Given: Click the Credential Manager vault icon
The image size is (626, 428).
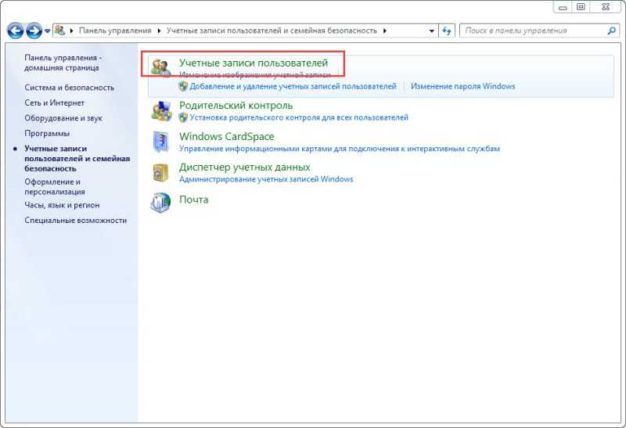Looking at the screenshot, I should 160,173.
